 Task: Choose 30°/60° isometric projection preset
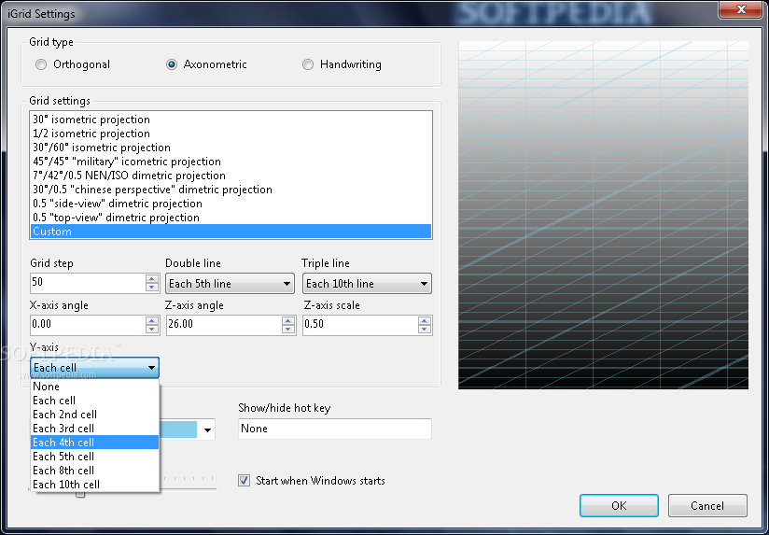point(231,148)
